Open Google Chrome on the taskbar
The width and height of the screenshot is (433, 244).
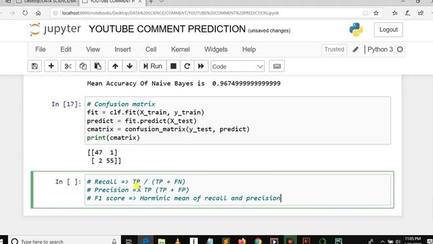click(x=258, y=241)
